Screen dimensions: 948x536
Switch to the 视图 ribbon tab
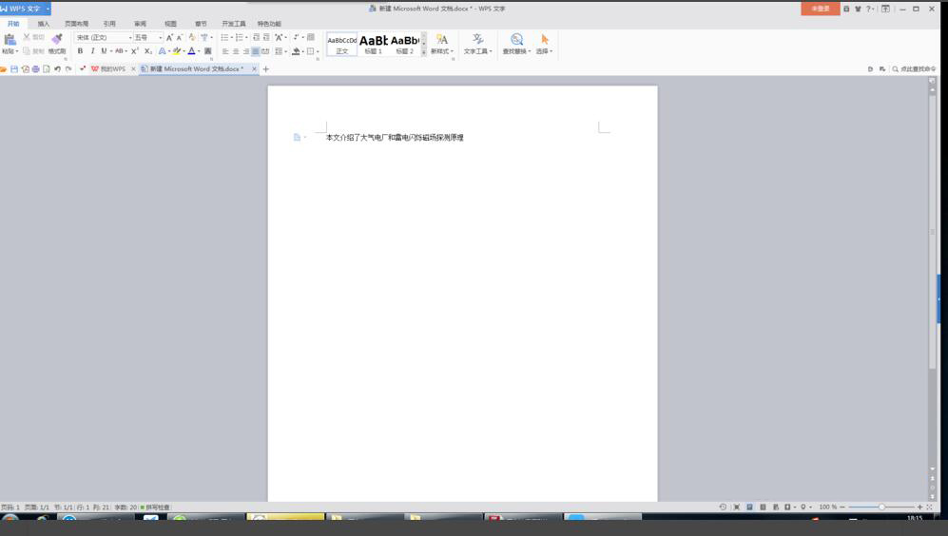(x=170, y=24)
